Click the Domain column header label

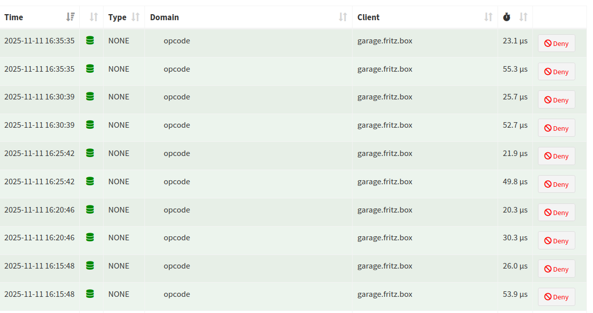[x=165, y=17]
